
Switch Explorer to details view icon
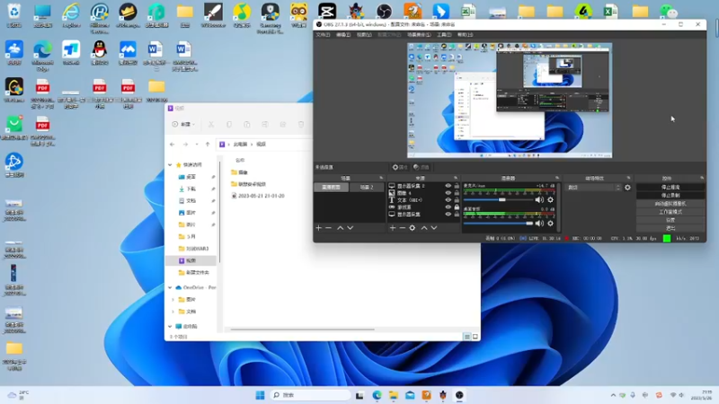466,337
